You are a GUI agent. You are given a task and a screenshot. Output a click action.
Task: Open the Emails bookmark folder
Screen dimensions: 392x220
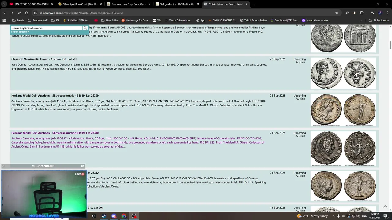click(18, 20)
